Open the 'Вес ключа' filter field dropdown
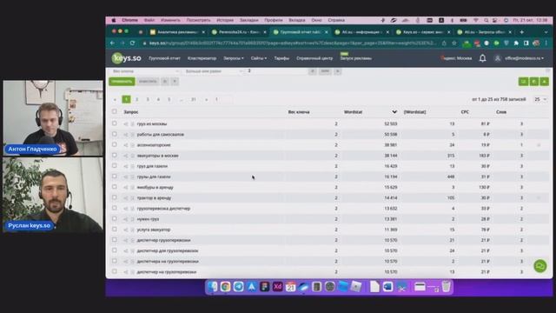 pyautogui.click(x=145, y=71)
